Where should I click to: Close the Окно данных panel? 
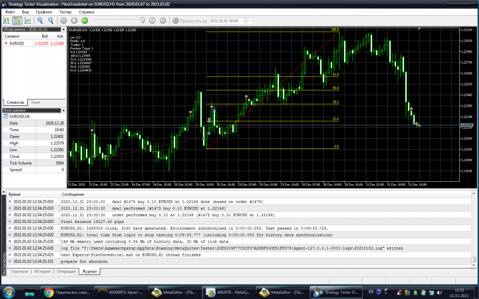tap(64, 111)
